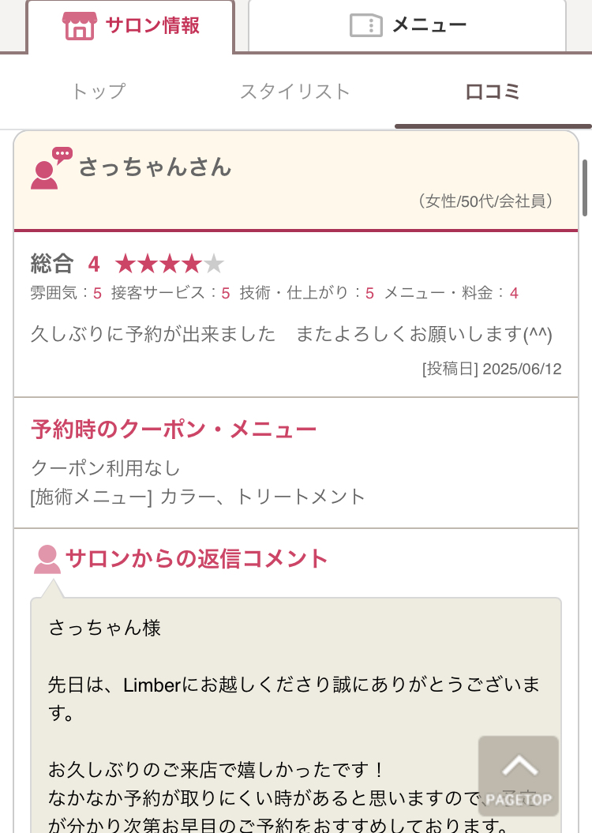The image size is (592, 833).
Task: Click the review text about reservation
Action: (x=291, y=334)
